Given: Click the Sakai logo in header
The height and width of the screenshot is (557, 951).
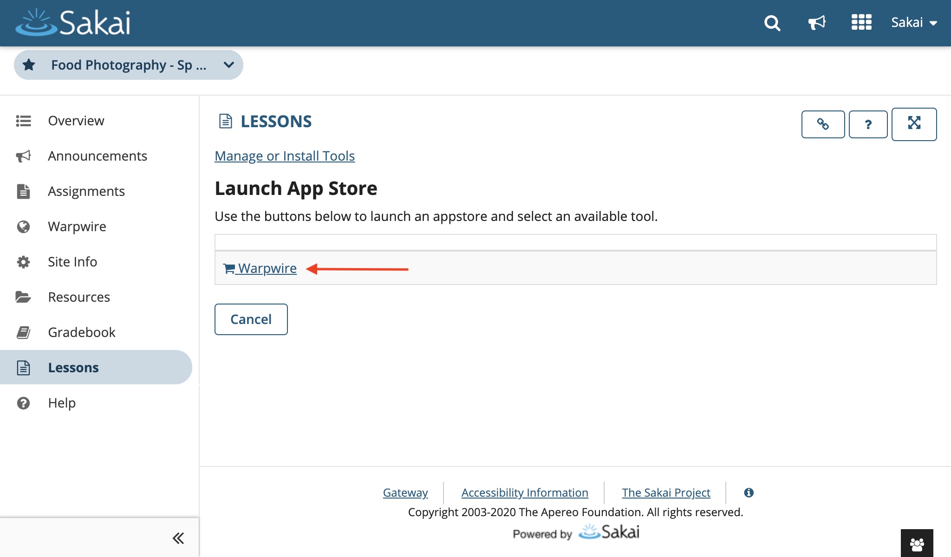Looking at the screenshot, I should [73, 22].
